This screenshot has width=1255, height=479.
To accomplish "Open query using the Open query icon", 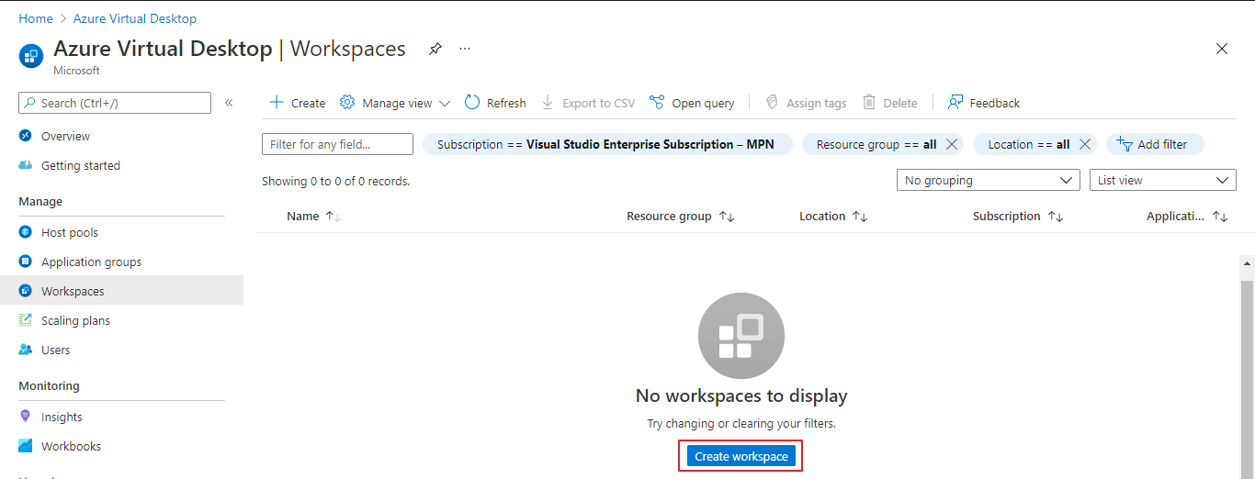I will (x=656, y=103).
